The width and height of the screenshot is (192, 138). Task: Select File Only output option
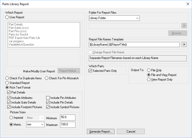(x=149, y=70)
